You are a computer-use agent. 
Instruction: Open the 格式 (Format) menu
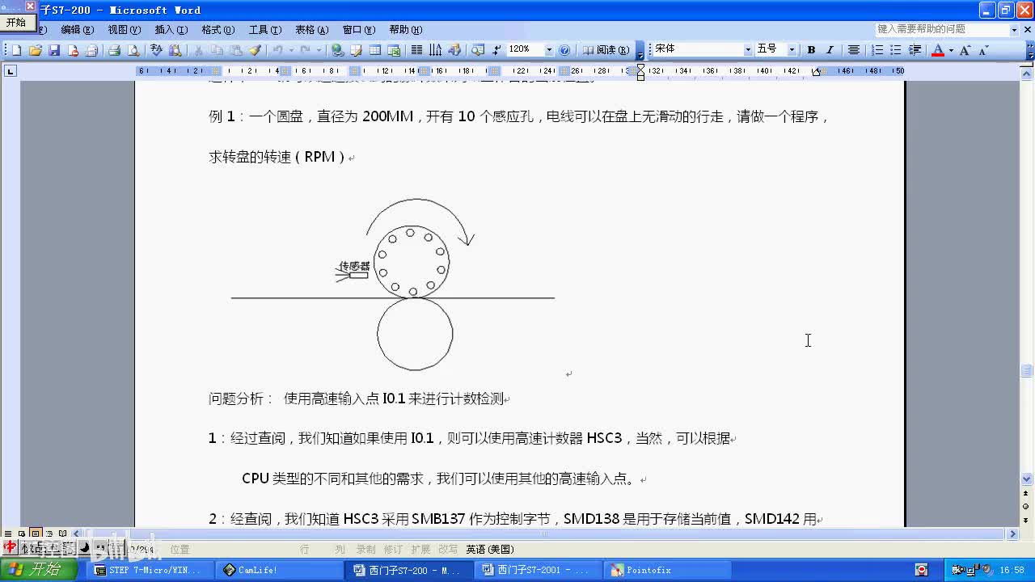click(218, 30)
